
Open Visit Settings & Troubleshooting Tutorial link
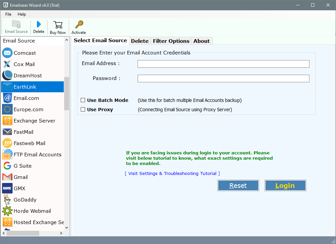172,173
